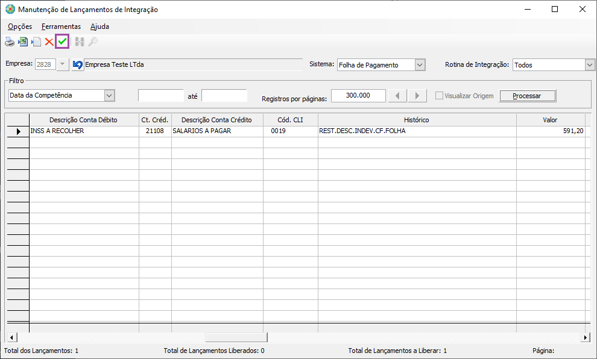Click the Total de Lançamentos a Liberar text
The height and width of the screenshot is (359, 597).
coord(397,351)
